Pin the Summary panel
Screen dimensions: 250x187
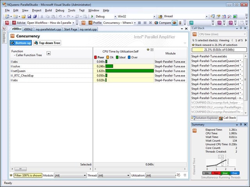click(241, 125)
